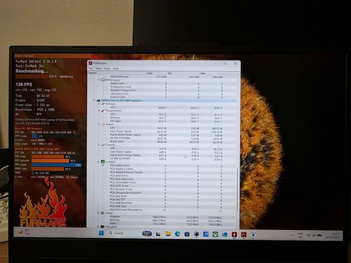Click the Voltages lightning icon
This screenshot has width=351, height=263.
103,104
